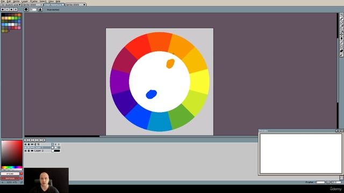Toggle lock on Layer 2
The image size is (344, 193).
pyautogui.click(x=28, y=151)
